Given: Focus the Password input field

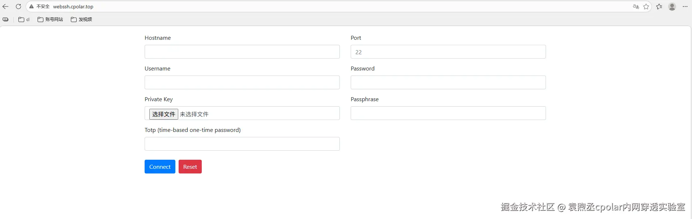Looking at the screenshot, I should click(448, 82).
